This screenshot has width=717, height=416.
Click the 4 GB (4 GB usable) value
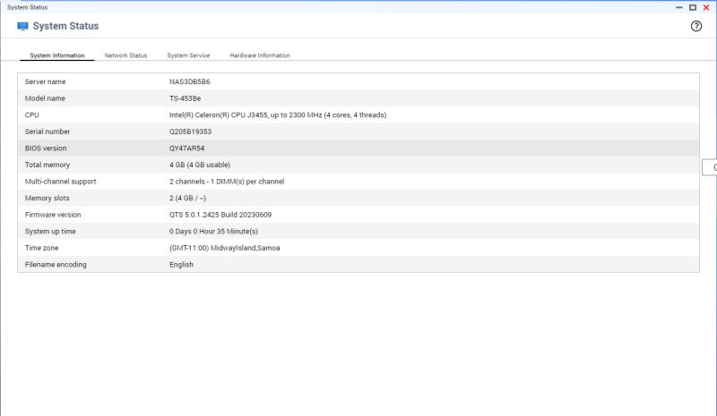(x=200, y=165)
